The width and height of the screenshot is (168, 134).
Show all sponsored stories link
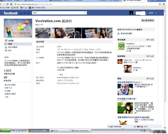coord(150,56)
